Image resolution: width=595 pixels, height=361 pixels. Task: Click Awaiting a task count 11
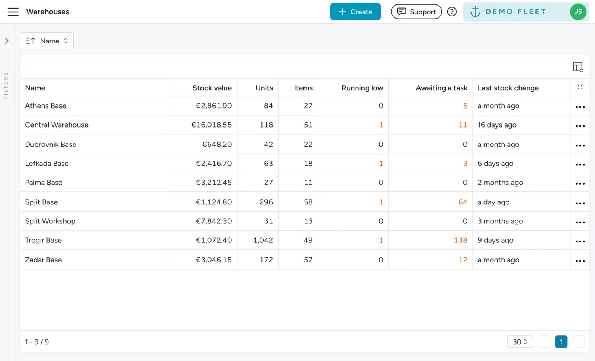point(463,125)
